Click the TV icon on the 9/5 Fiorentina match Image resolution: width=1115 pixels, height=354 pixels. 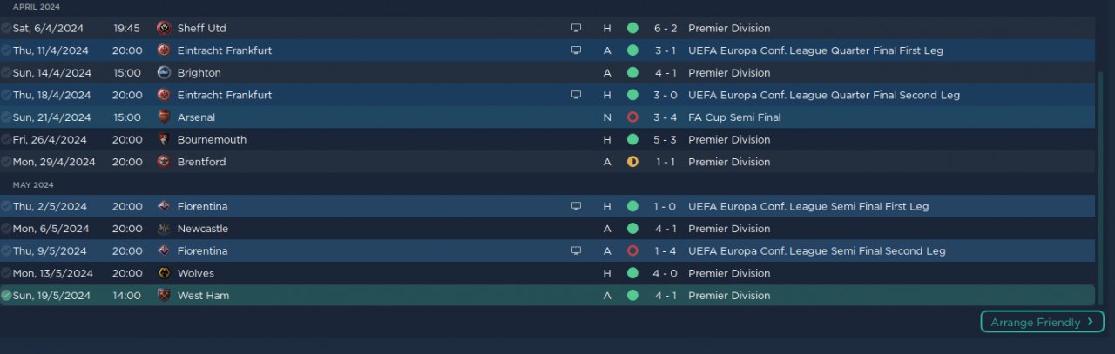(x=576, y=251)
